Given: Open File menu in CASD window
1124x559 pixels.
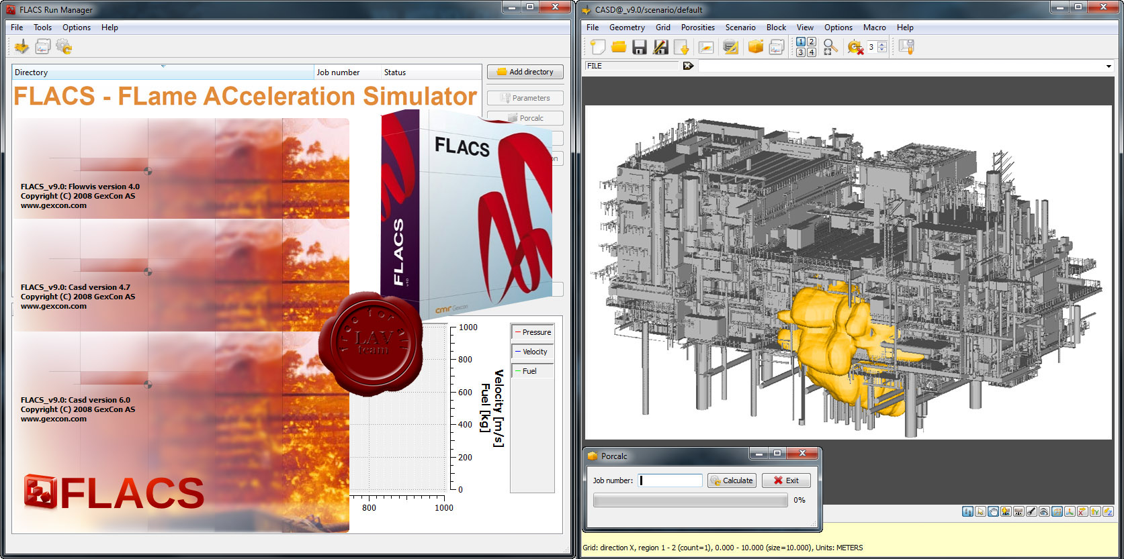Looking at the screenshot, I should (593, 28).
